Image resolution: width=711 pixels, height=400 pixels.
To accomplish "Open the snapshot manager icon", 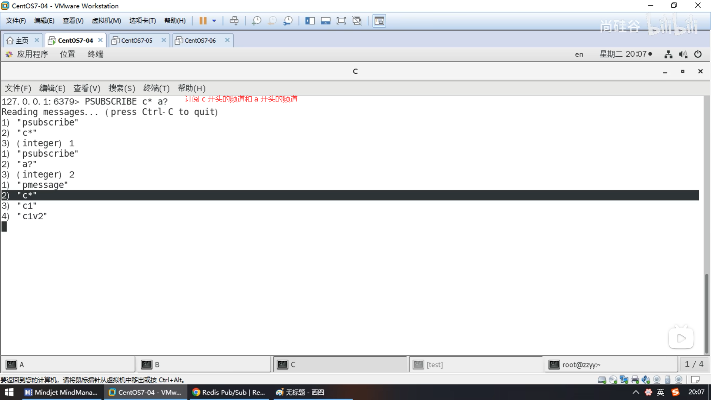I will [x=288, y=21].
